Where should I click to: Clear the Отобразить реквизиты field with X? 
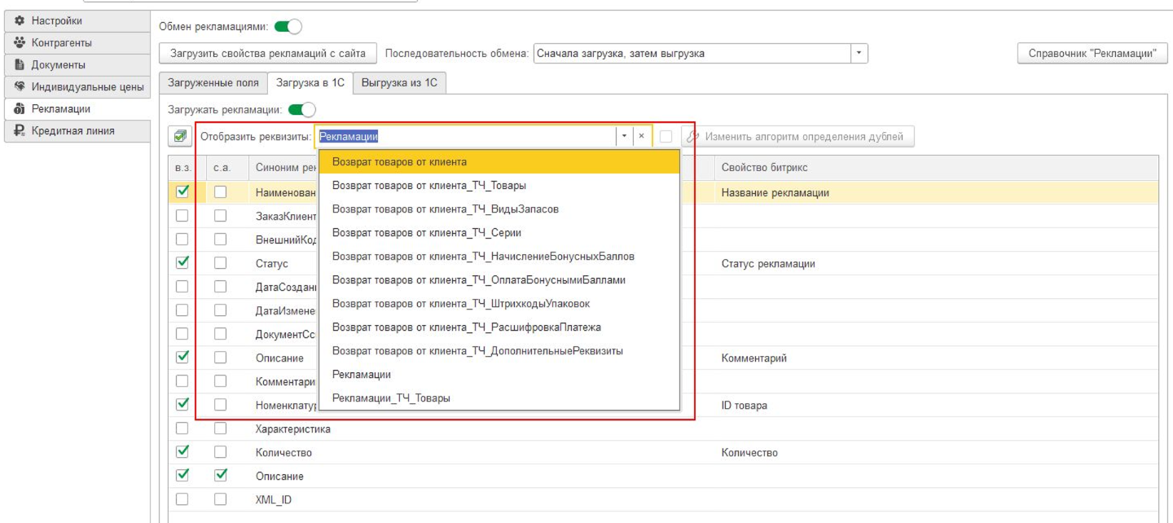click(x=641, y=137)
